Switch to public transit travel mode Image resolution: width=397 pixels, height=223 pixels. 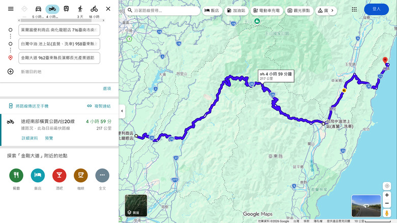click(66, 9)
